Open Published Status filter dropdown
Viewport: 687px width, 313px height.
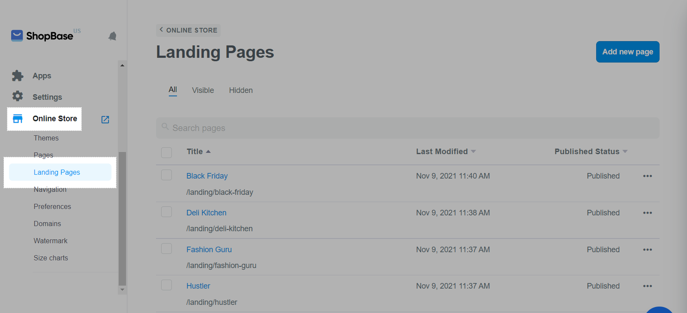pos(625,152)
